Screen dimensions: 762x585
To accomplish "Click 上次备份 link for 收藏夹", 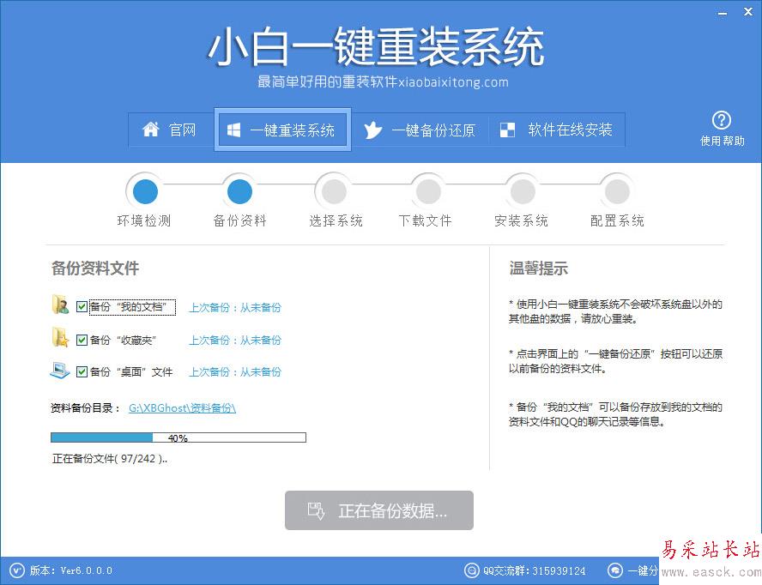I will coord(235,341).
